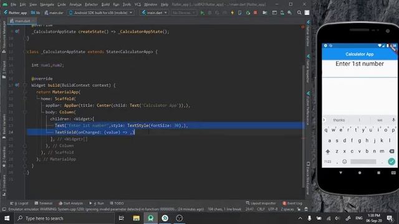399x224 pixels.
Task: Click the Windows search box
Action: pos(64,218)
